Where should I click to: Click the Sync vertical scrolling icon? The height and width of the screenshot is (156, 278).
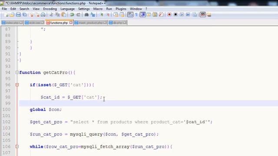[x=116, y=15]
